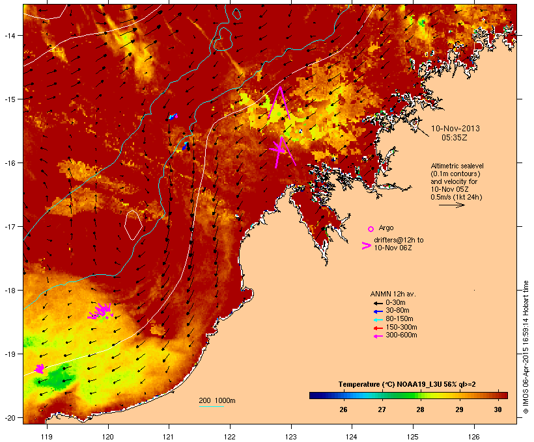Click the velocity scale reference arrow
This screenshot has height=442, width=534.
pyautogui.click(x=452, y=205)
